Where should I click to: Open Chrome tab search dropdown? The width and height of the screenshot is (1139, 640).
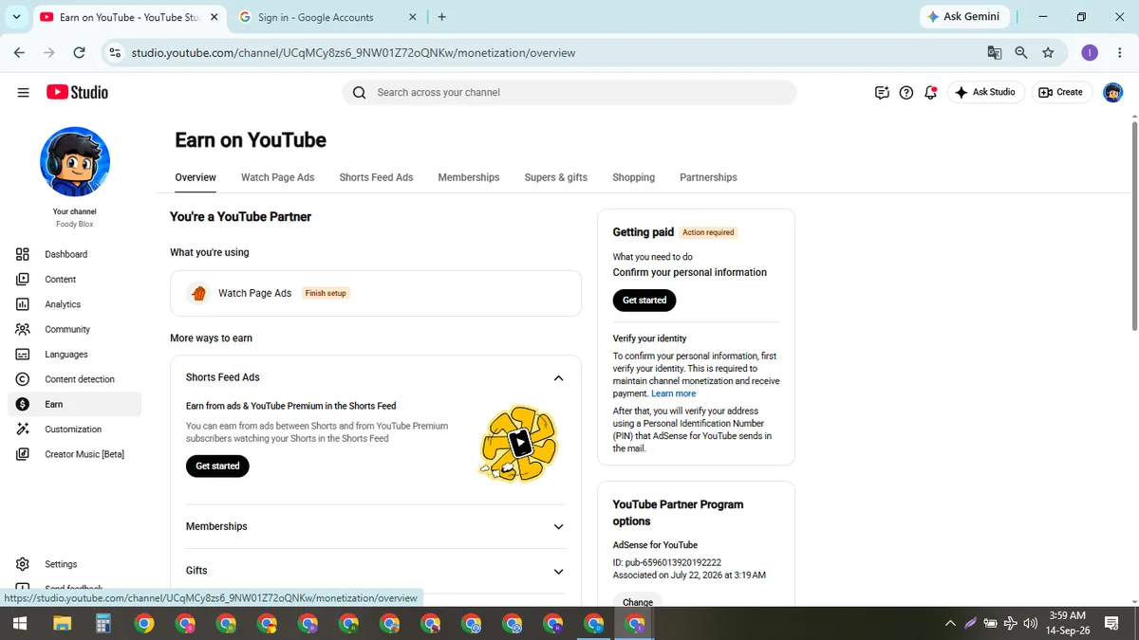(16, 17)
